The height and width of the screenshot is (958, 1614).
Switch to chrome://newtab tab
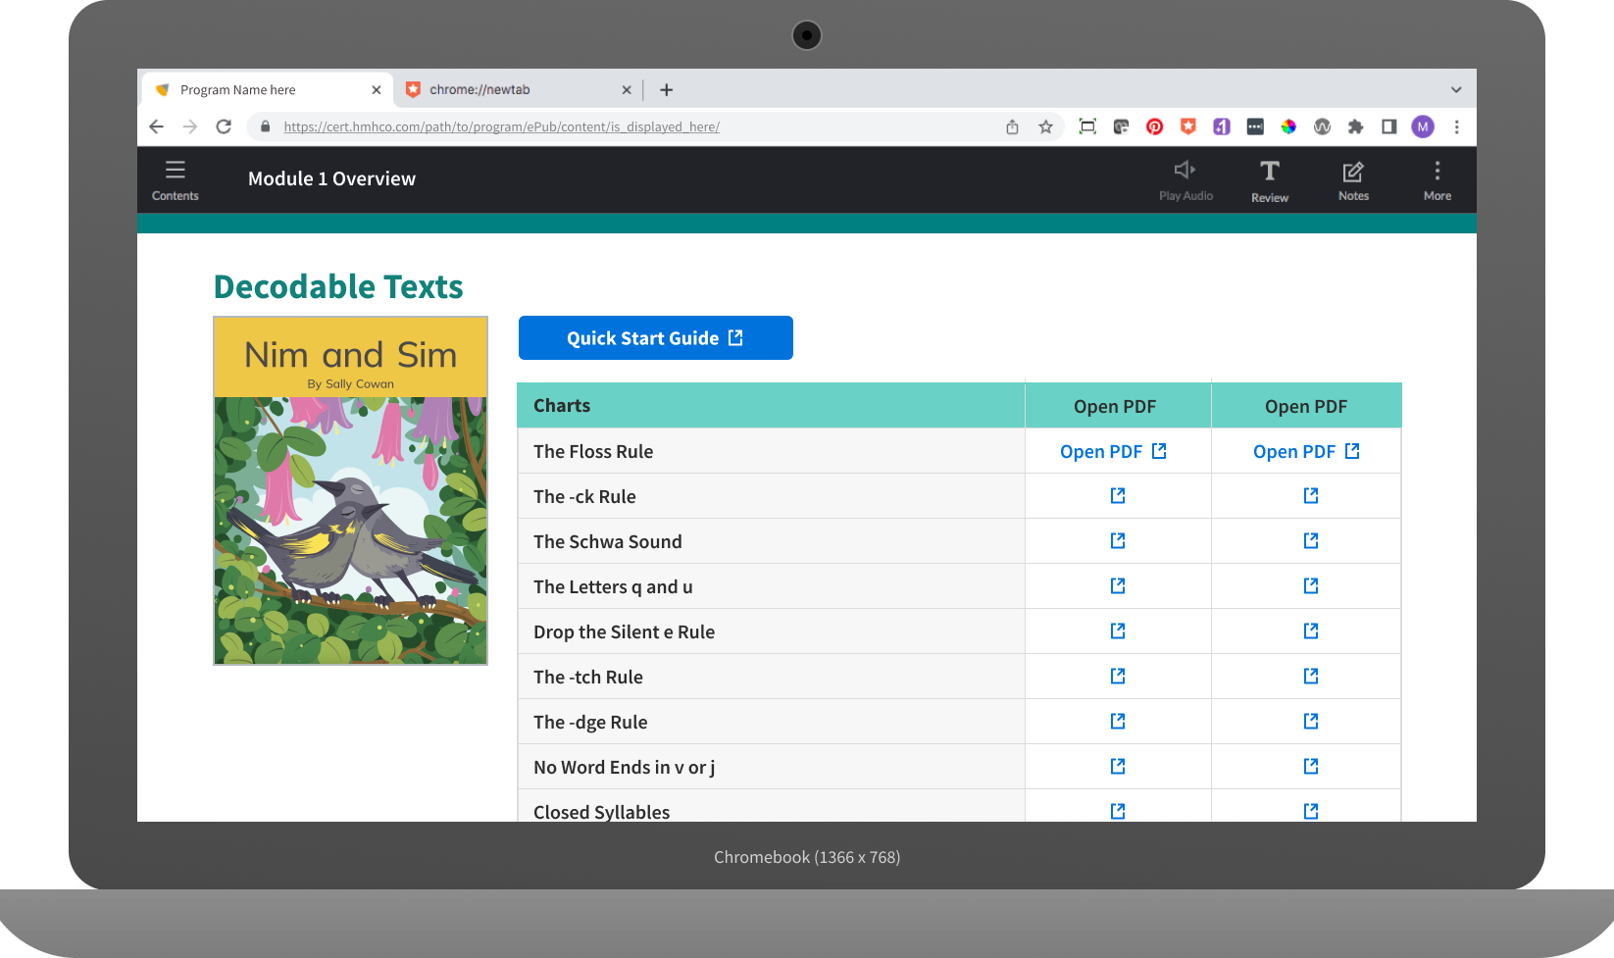coord(517,89)
